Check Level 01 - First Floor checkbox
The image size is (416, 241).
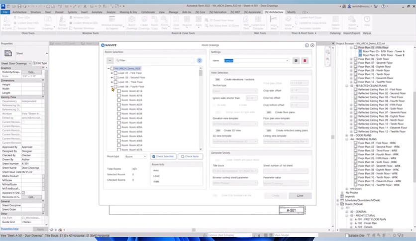pos(115,73)
